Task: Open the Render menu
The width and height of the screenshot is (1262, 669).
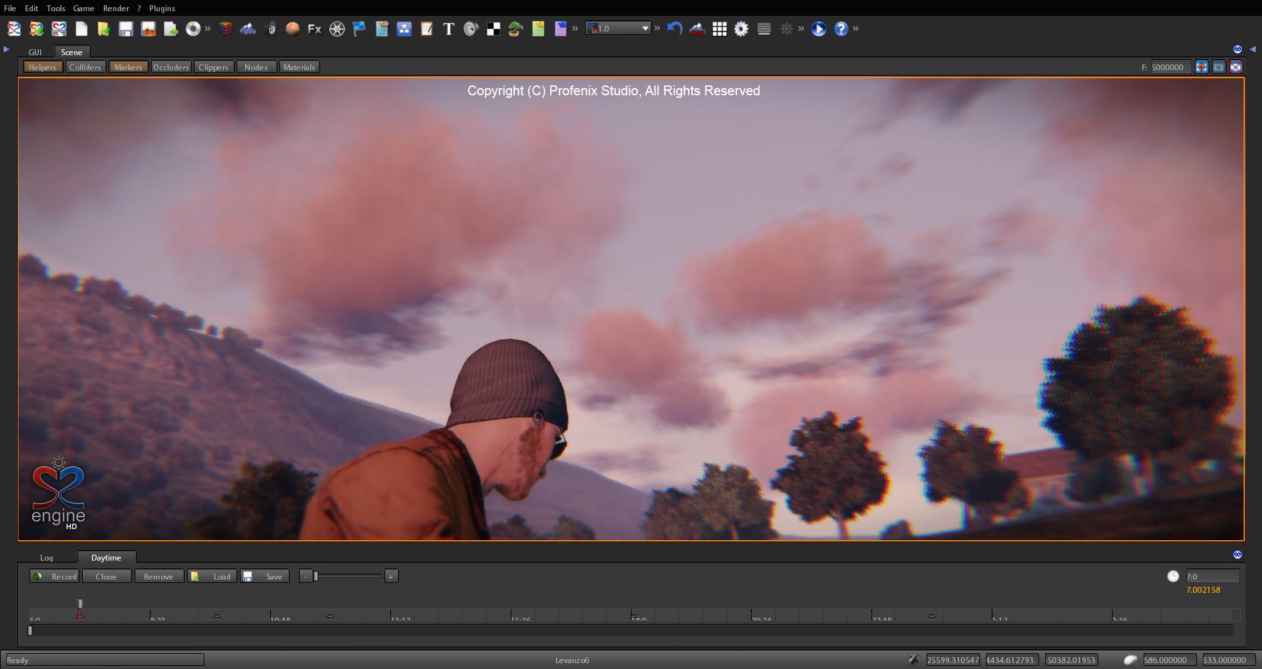Action: point(116,8)
